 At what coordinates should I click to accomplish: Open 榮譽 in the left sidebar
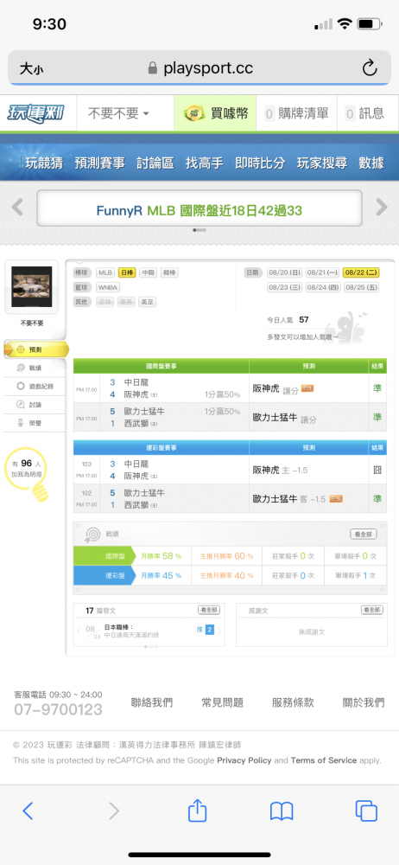(35, 423)
